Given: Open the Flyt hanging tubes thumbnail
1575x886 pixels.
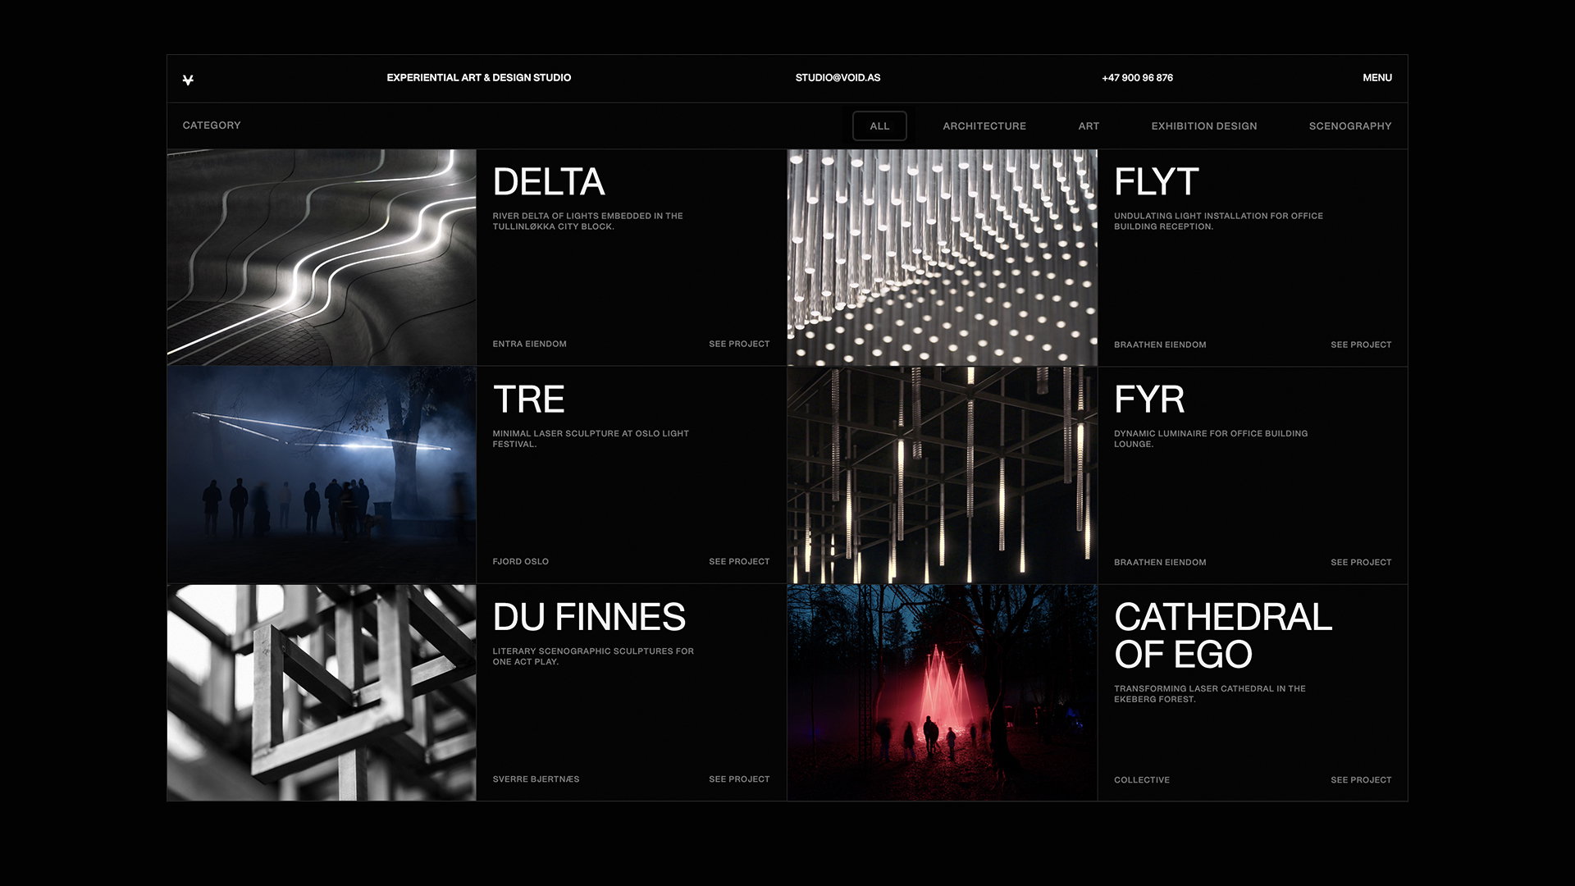Looking at the screenshot, I should point(943,257).
